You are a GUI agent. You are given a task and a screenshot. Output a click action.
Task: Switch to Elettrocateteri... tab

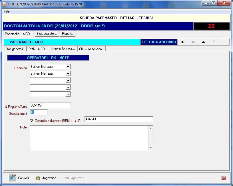(47, 34)
